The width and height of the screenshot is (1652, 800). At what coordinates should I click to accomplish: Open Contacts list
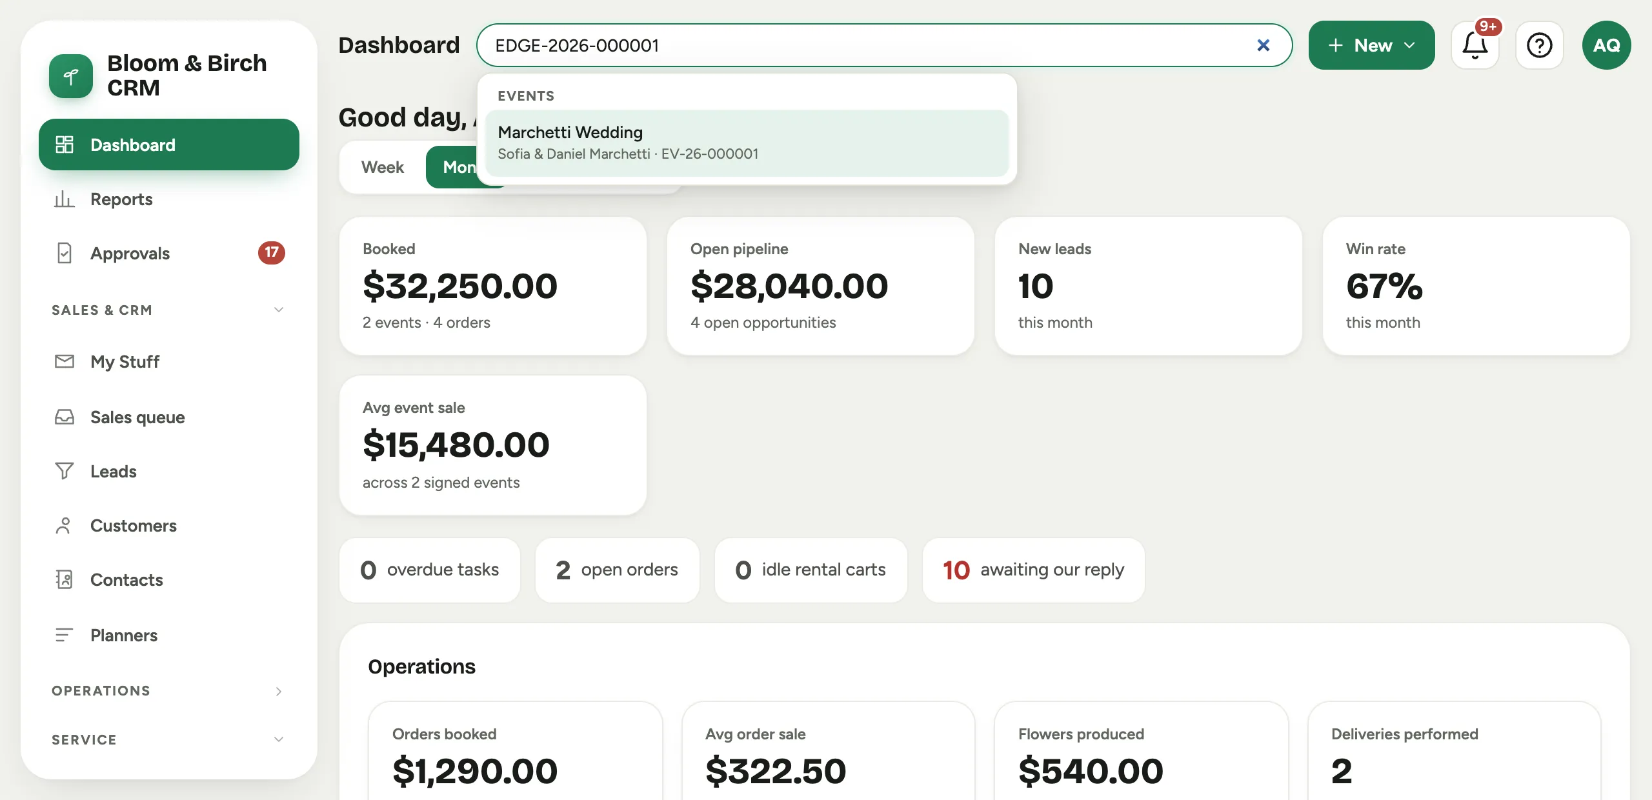[x=169, y=579]
